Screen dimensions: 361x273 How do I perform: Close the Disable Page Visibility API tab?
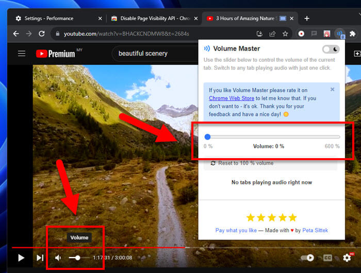pos(195,19)
